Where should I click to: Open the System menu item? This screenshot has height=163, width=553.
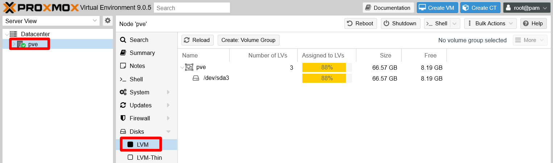147,92
